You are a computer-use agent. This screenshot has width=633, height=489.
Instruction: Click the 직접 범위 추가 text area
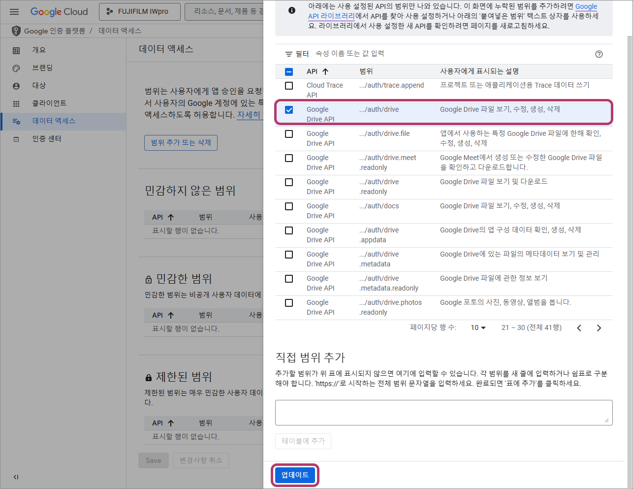(x=443, y=412)
